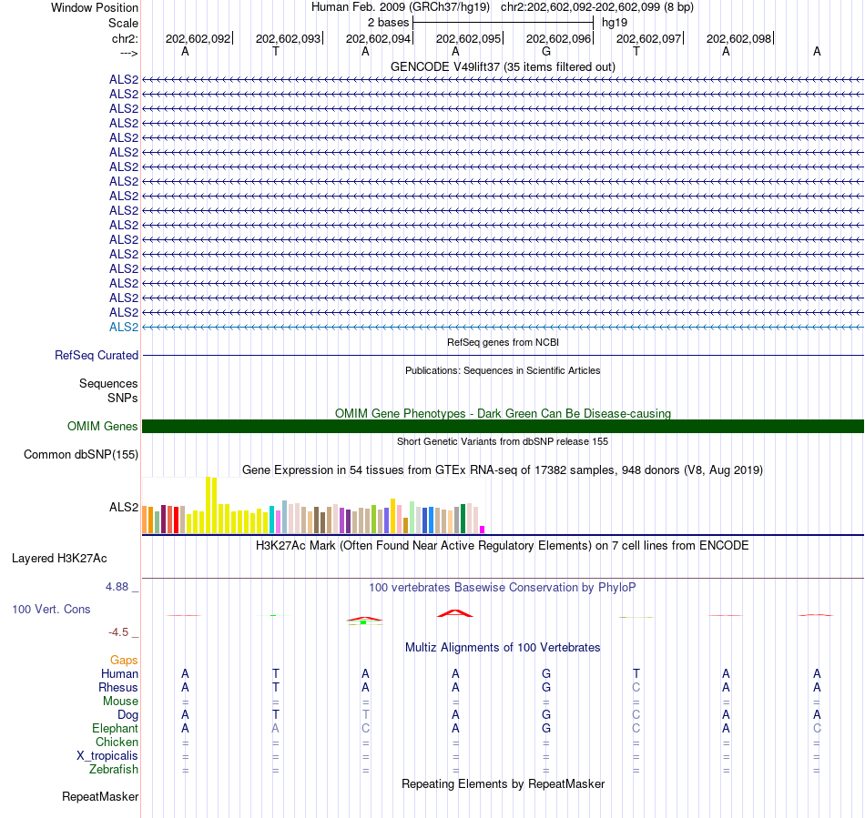Click the G base in the reference sequence row
Screen dimensions: 865x818
tap(546, 51)
